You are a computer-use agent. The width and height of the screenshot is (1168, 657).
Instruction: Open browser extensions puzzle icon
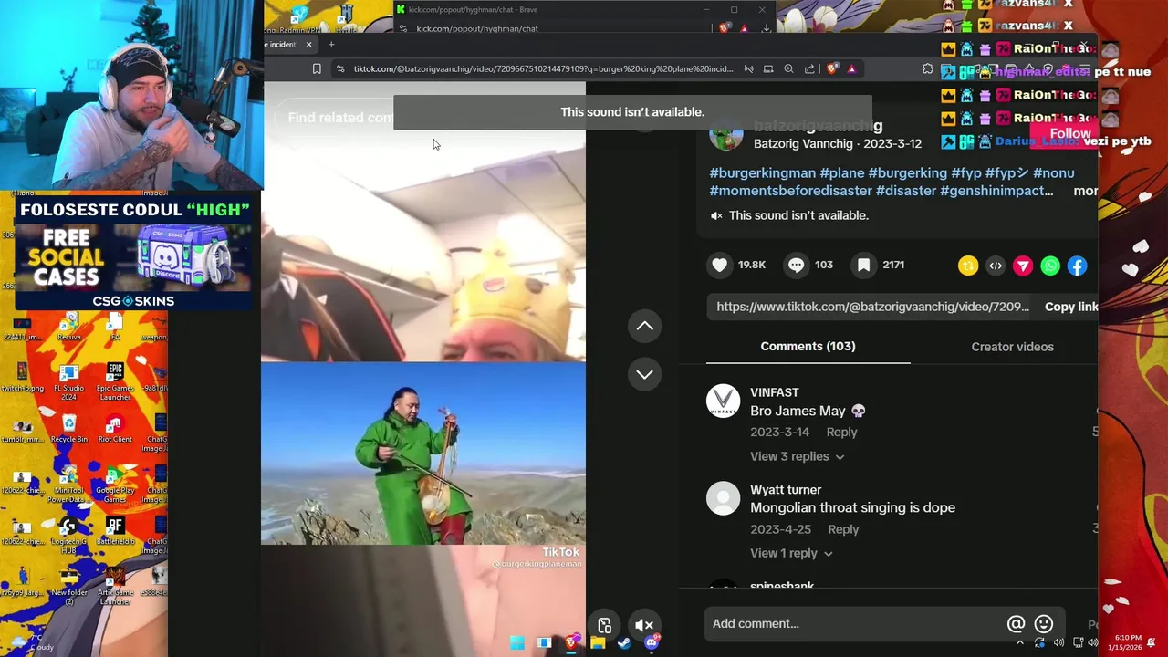pos(928,68)
